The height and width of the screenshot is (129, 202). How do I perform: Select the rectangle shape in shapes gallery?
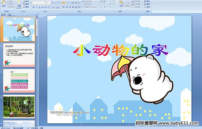[x=112, y=2]
